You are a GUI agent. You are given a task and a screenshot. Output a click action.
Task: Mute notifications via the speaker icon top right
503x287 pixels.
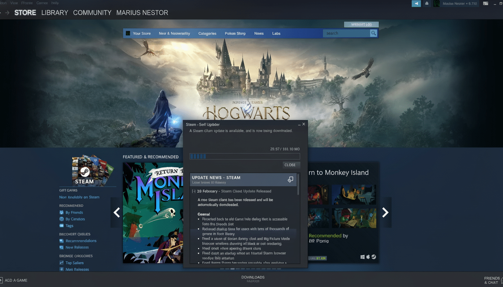pos(416,3)
